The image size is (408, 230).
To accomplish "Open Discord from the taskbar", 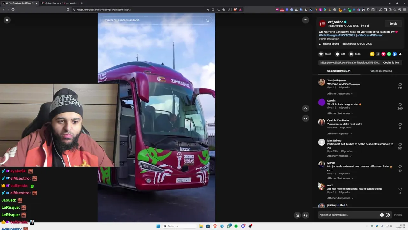I will 243,226.
